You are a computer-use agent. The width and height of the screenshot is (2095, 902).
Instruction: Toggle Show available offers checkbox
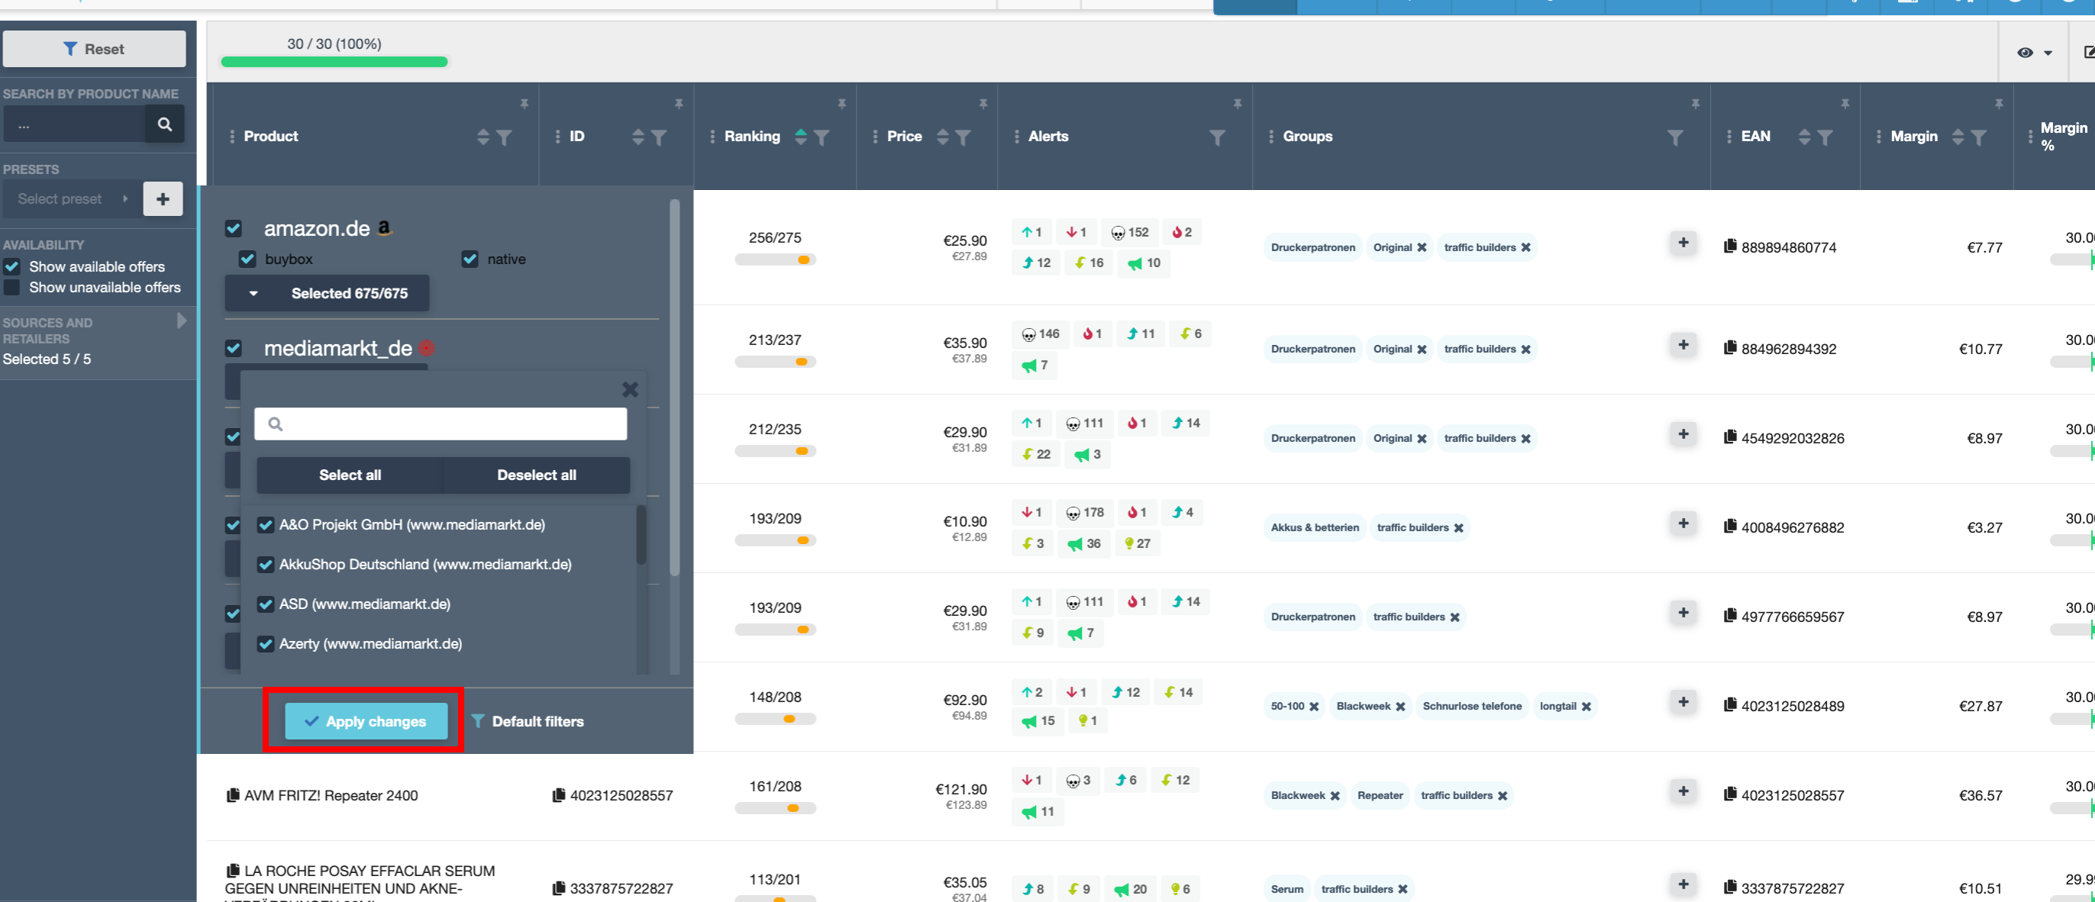pyautogui.click(x=11, y=266)
